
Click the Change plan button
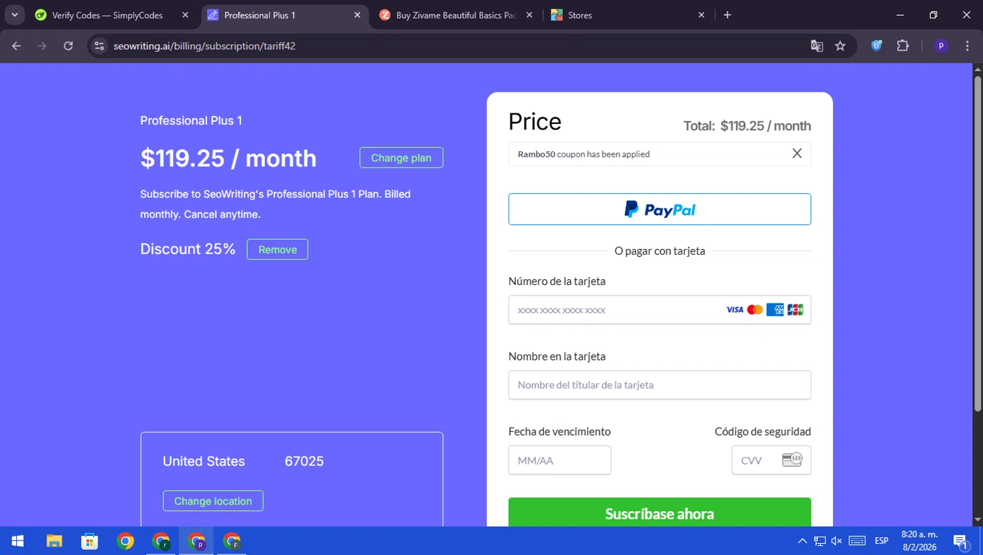tap(401, 158)
